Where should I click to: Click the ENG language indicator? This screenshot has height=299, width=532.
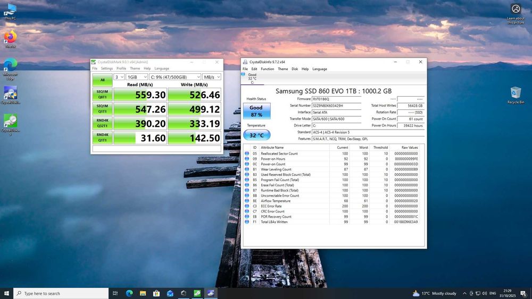493,293
